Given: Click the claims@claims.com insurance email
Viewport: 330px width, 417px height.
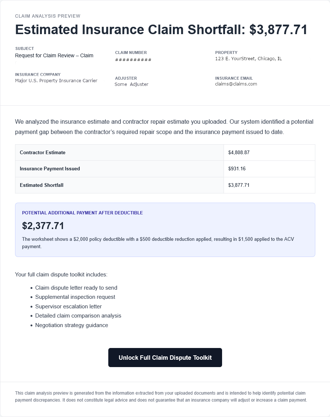Looking at the screenshot, I should (x=236, y=84).
